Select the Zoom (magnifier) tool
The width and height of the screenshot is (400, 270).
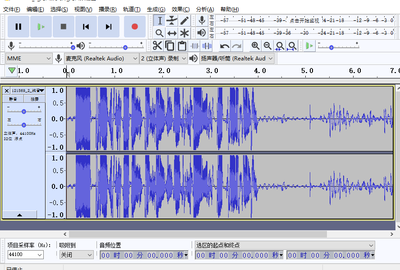(x=160, y=33)
